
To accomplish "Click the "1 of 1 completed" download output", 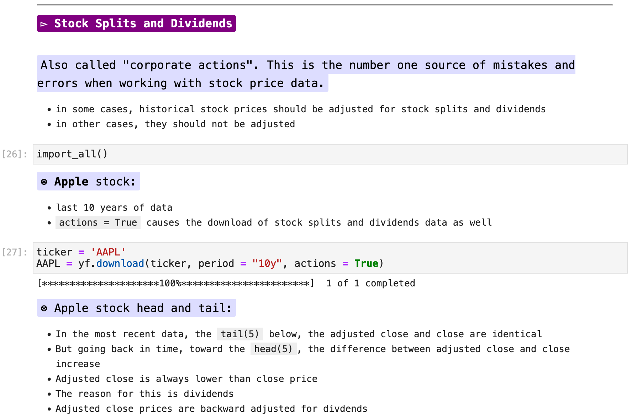I will [370, 284].
